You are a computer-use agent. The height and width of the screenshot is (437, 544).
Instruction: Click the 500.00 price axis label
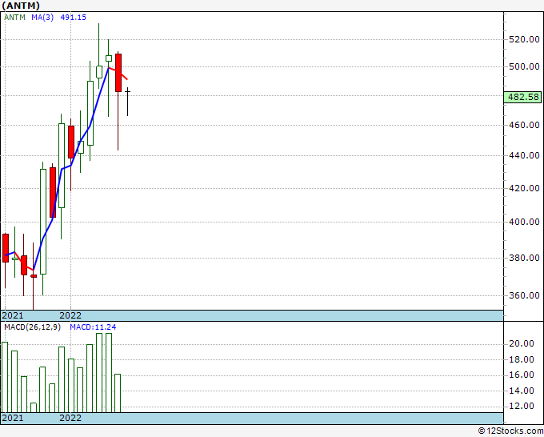pyautogui.click(x=524, y=66)
